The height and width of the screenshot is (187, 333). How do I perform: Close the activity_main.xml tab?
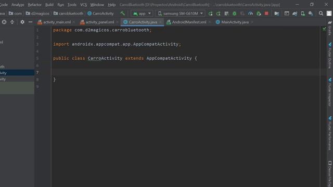pos(74,22)
